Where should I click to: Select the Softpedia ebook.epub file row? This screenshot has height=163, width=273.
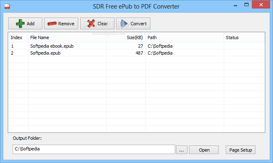point(136,46)
